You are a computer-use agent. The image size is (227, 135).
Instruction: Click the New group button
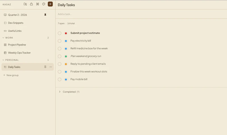(x=11, y=75)
